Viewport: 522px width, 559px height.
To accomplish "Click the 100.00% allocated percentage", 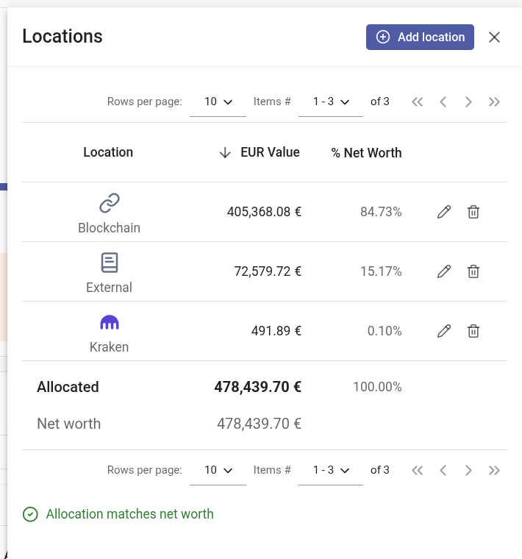I will (x=377, y=387).
